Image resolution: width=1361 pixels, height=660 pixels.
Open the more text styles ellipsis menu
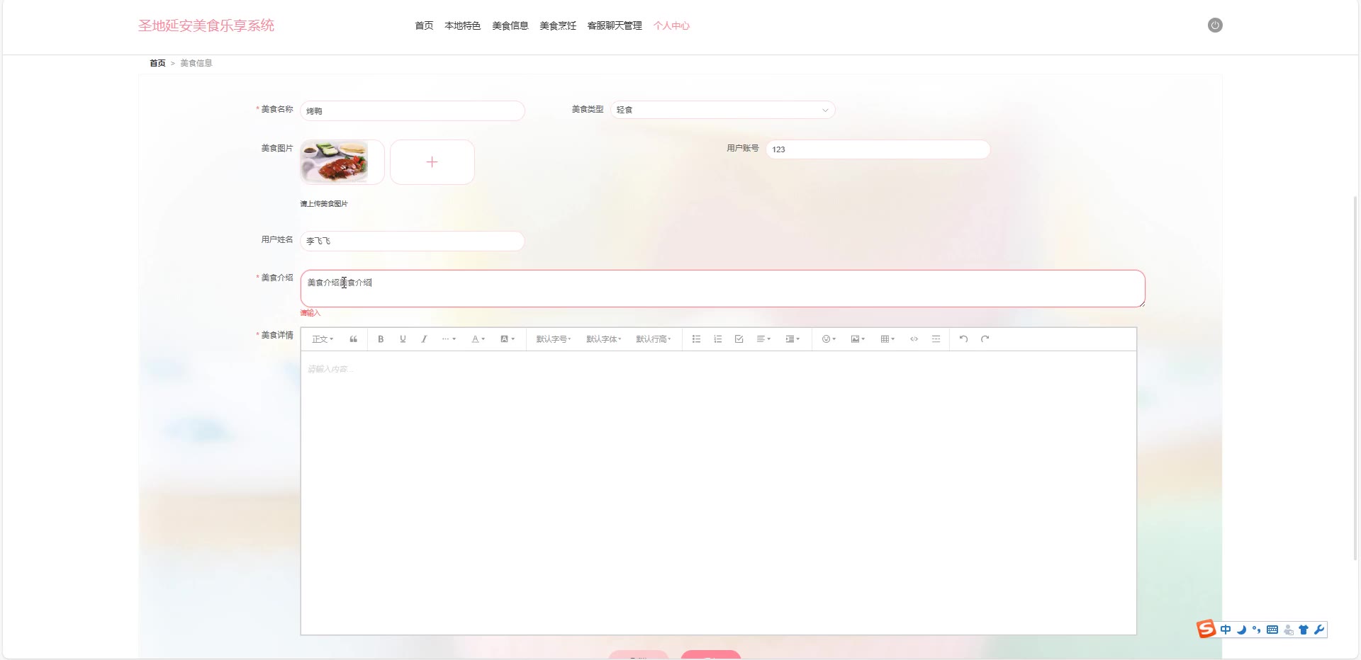(x=449, y=339)
